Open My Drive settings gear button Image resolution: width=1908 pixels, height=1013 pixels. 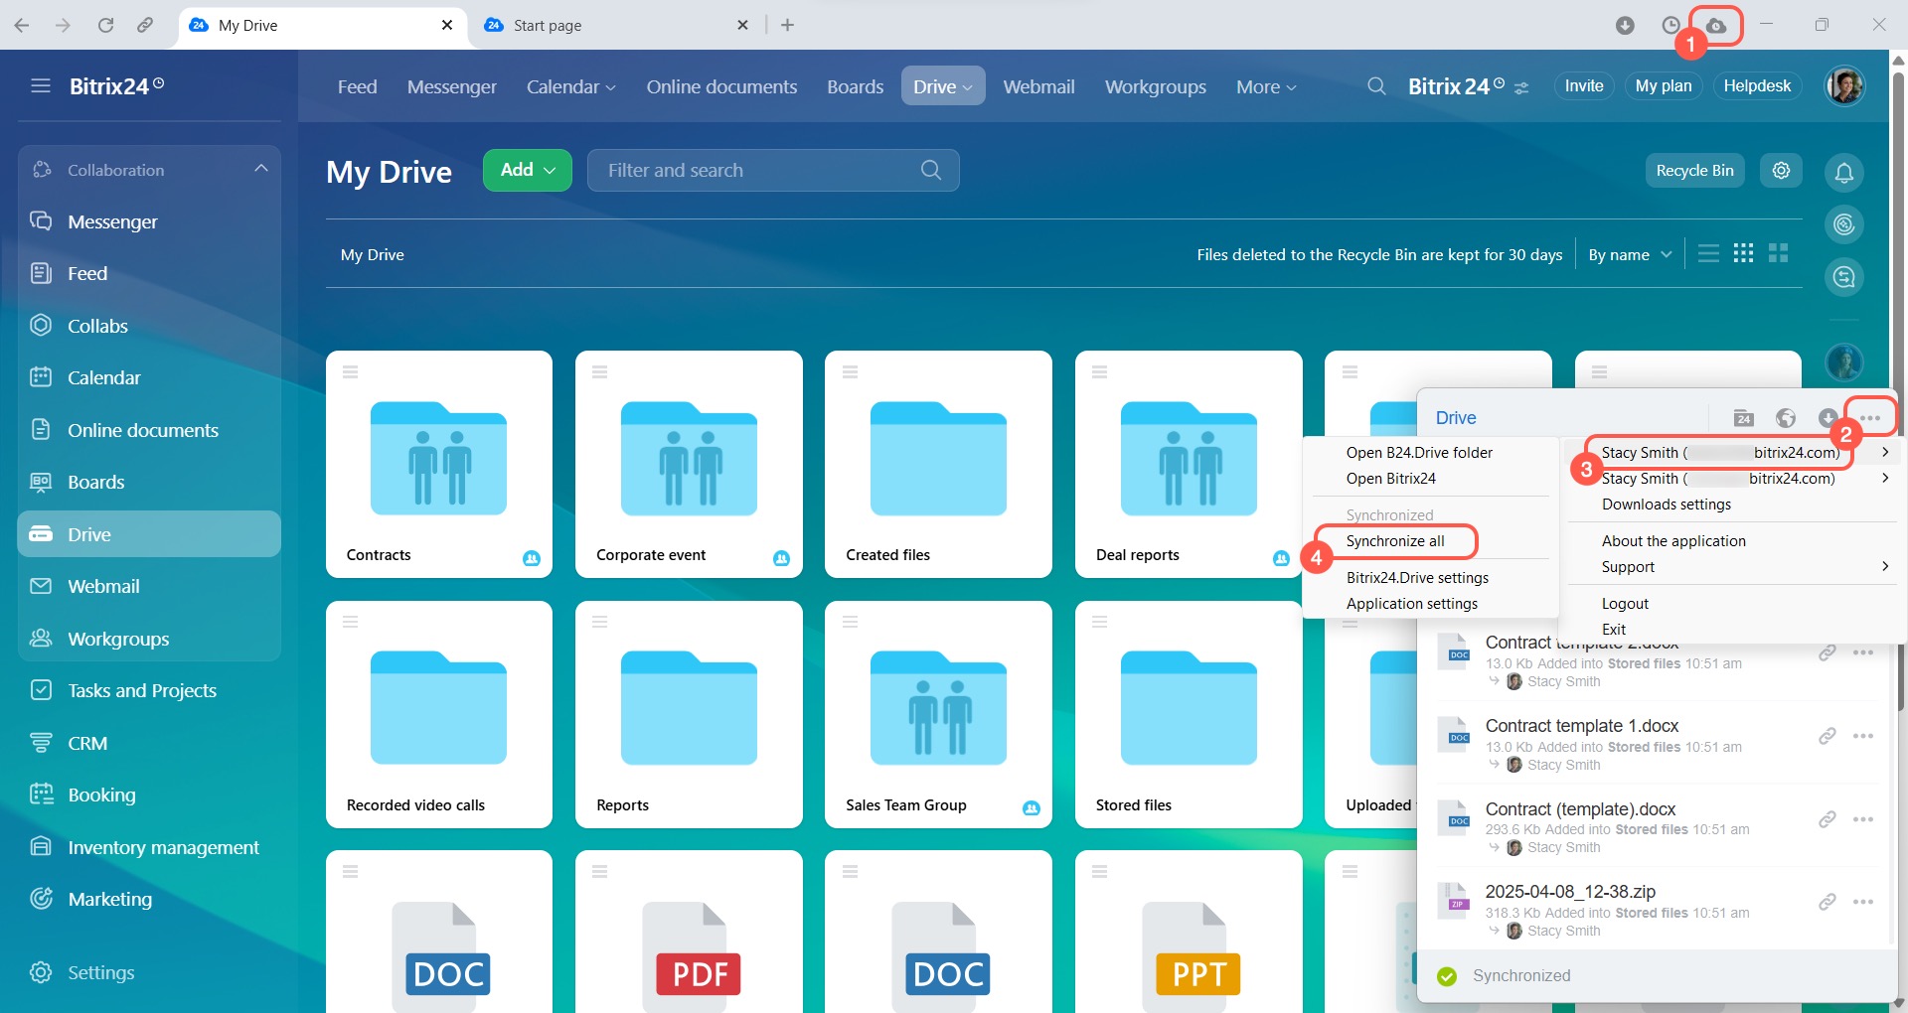pyautogui.click(x=1781, y=171)
